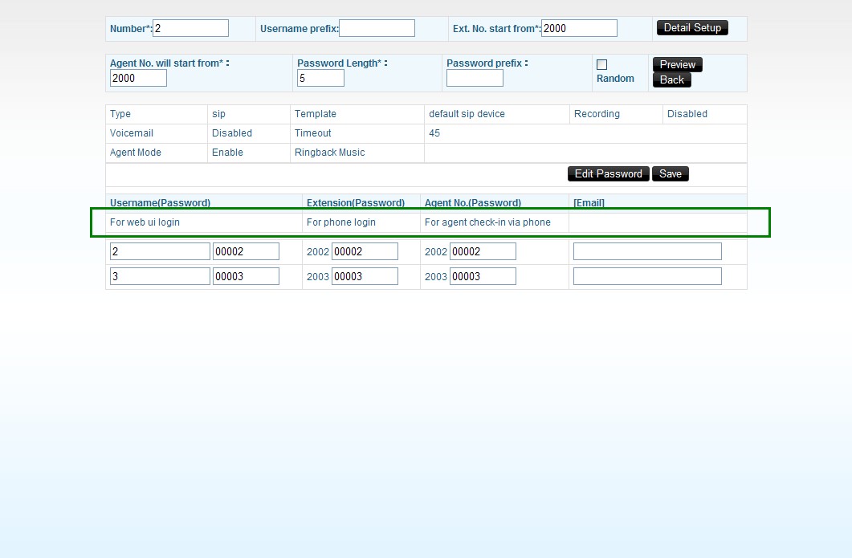
Task: Select the Password Length field
Action: (320, 78)
